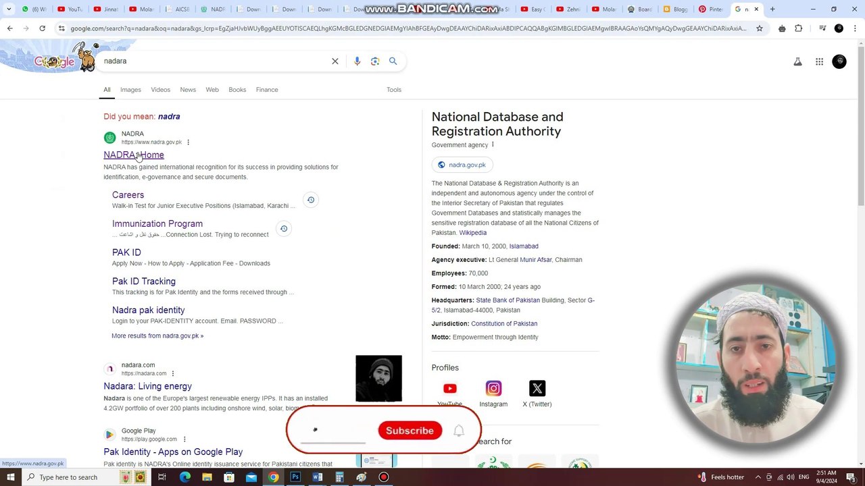Open Word from the taskbar
Screen dimensions: 865x486
(318, 477)
